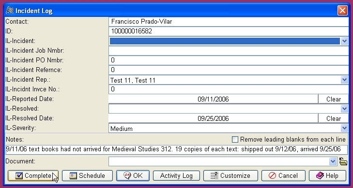
Task: Open the Activity Log
Action: tap(176, 175)
